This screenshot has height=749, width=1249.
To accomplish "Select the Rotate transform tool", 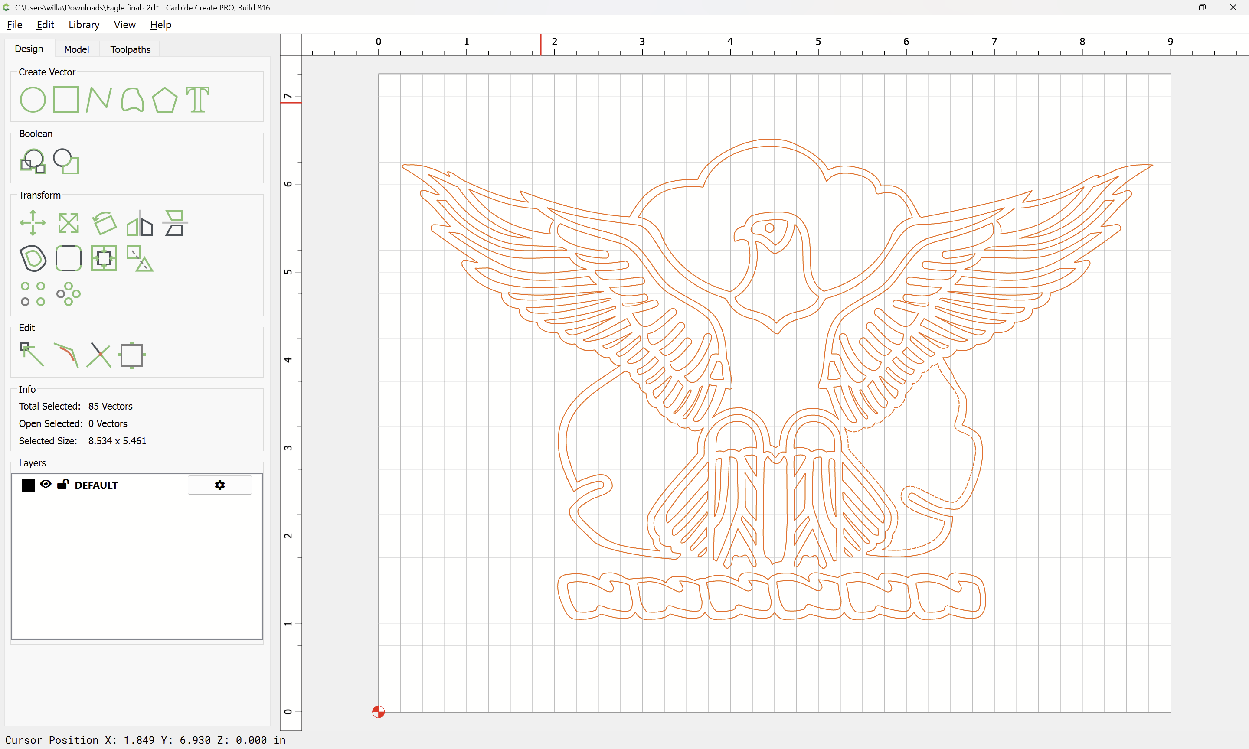I will pos(104,223).
